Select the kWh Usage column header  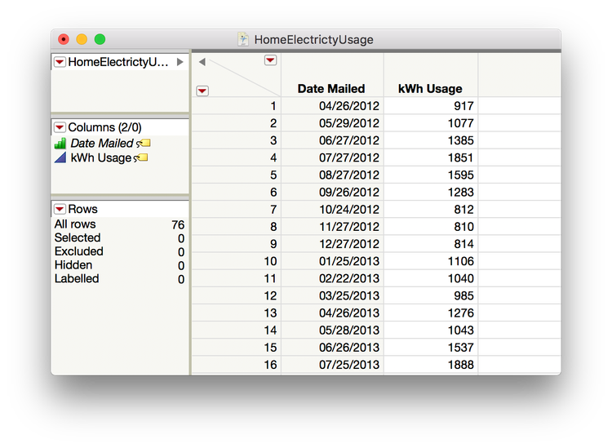tap(430, 88)
